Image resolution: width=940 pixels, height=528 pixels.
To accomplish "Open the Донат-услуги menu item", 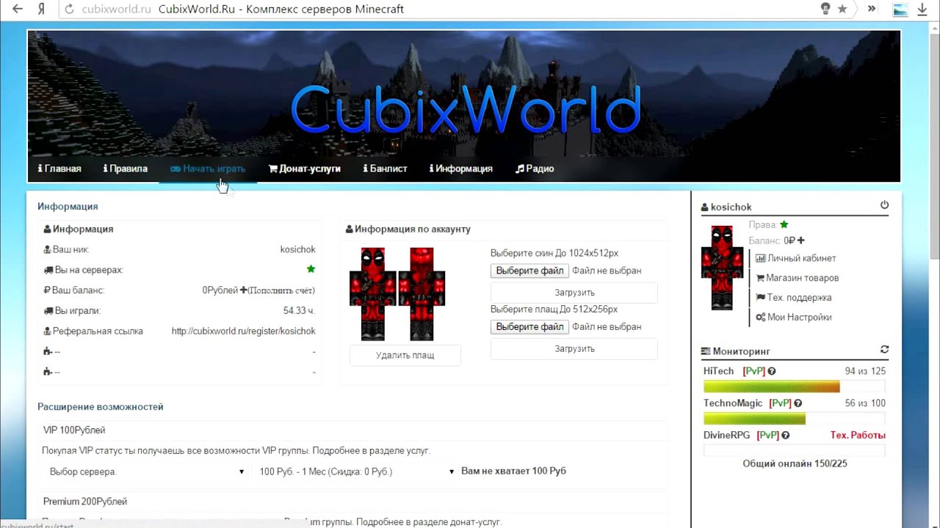I will [x=305, y=169].
